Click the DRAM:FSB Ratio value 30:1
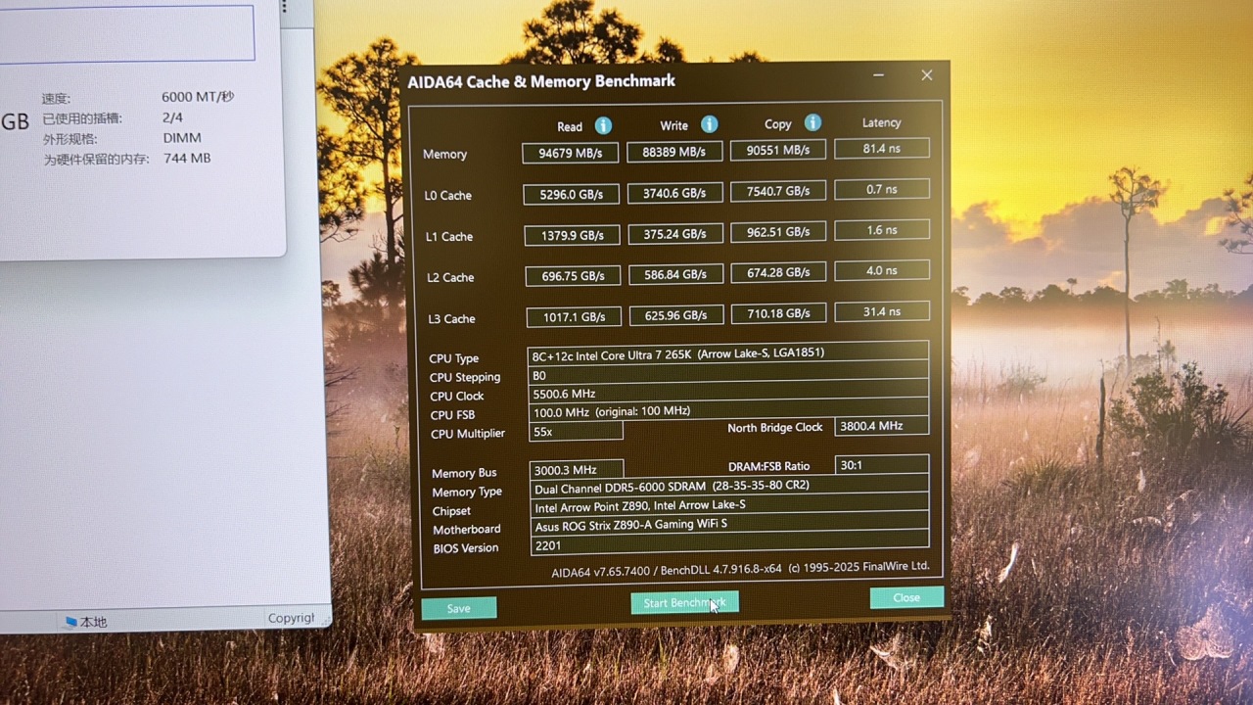 (x=882, y=464)
